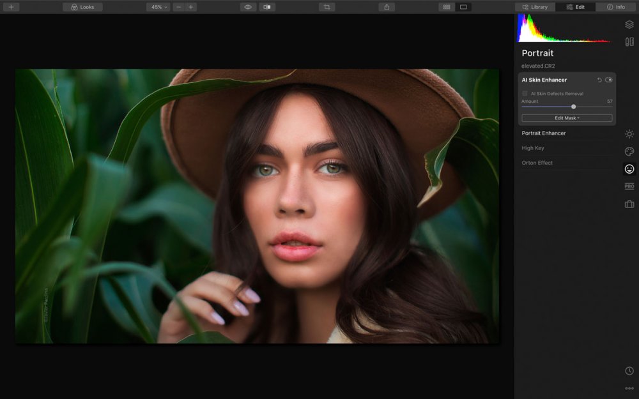Switch to the Library tab

[535, 7]
